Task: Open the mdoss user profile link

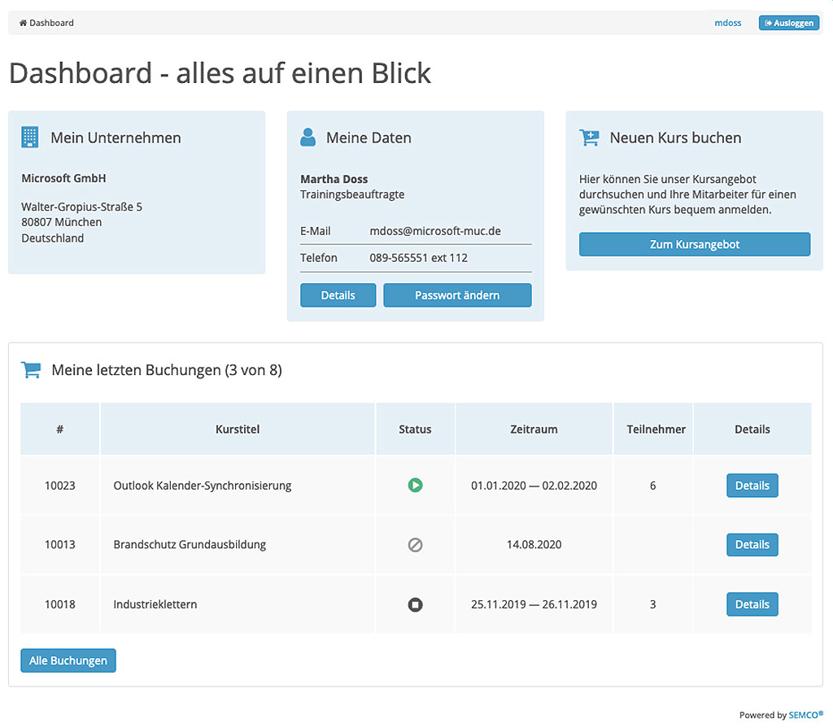Action: tap(727, 23)
